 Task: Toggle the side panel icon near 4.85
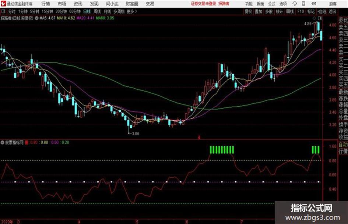pos(320,18)
